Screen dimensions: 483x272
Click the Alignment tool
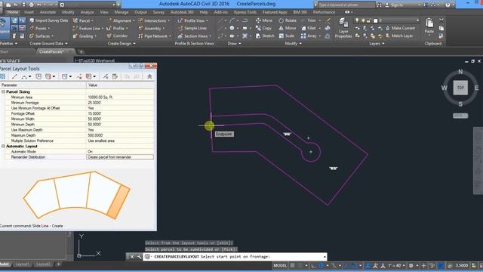(121, 20)
